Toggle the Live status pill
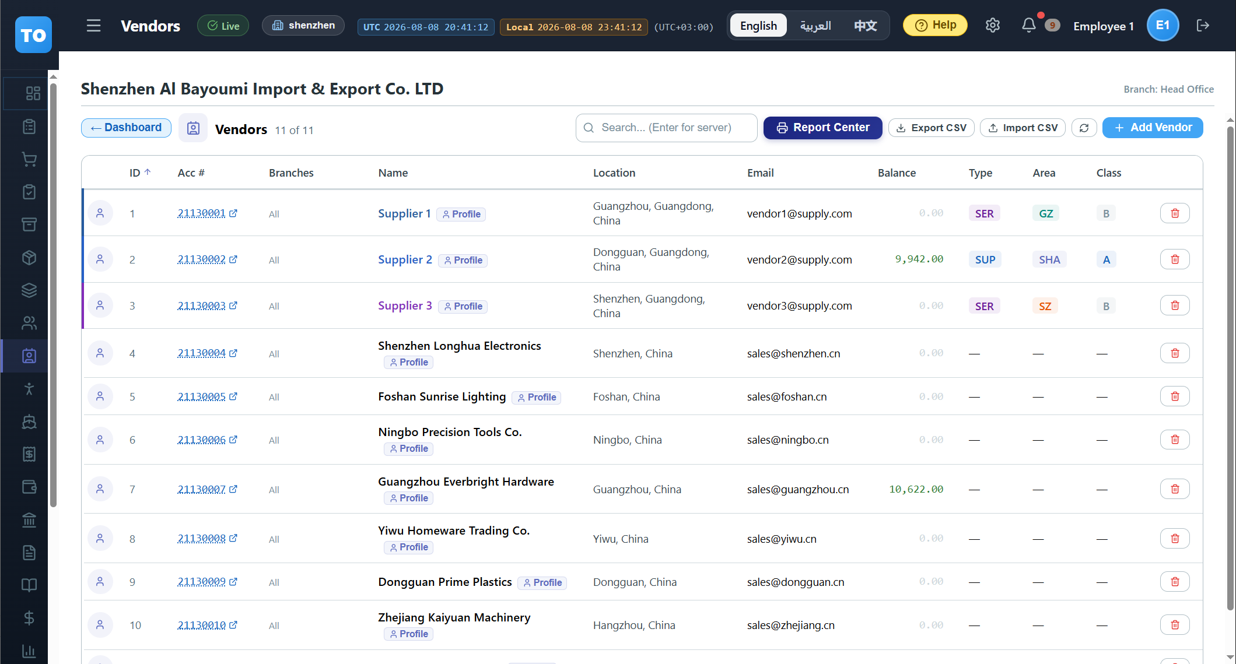1236x664 pixels. click(223, 26)
